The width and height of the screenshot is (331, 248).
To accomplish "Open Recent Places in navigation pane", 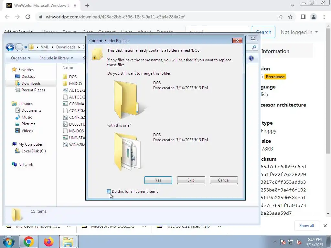I will tap(33, 90).
